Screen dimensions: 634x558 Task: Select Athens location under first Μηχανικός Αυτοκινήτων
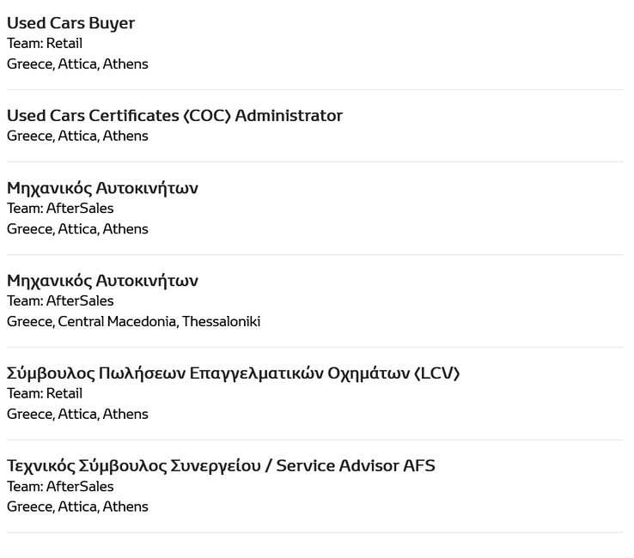pos(77,228)
